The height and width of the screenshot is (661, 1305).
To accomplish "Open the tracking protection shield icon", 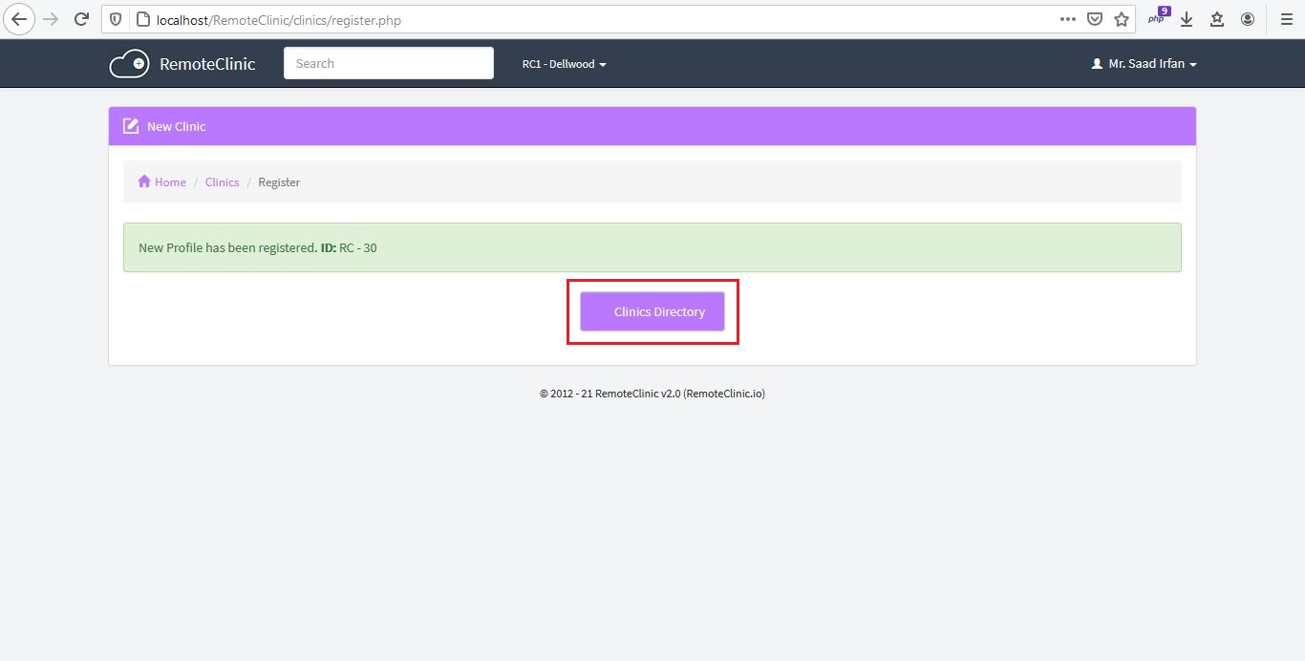I will click(x=116, y=19).
